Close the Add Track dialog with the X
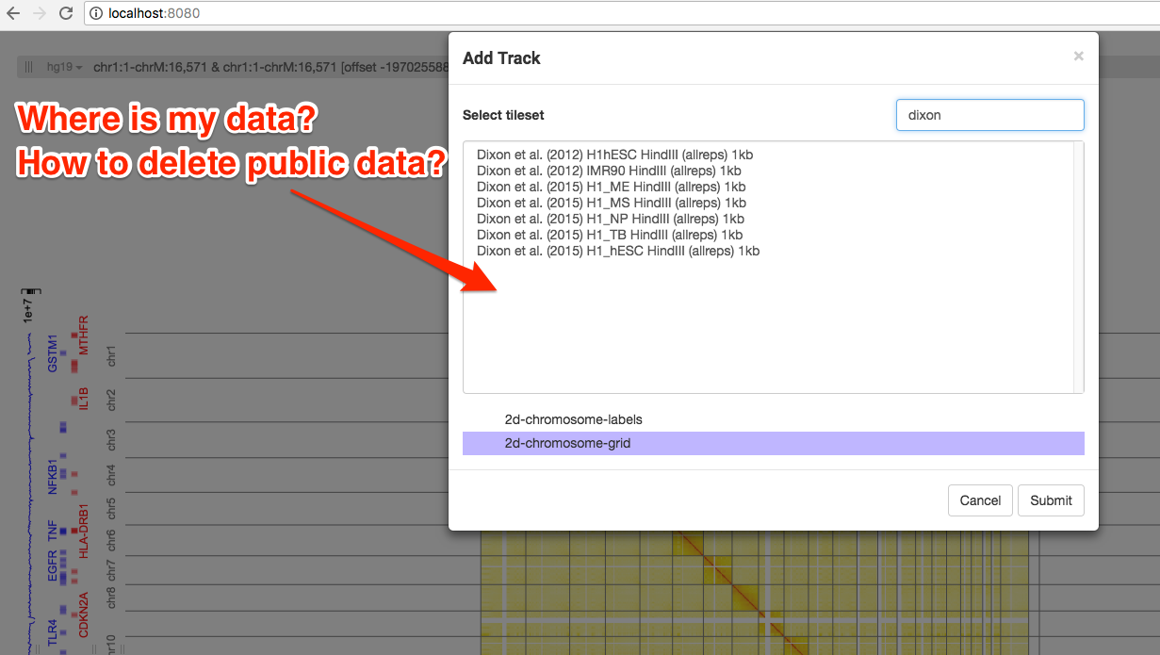Viewport: 1160px width, 655px height. point(1078,56)
